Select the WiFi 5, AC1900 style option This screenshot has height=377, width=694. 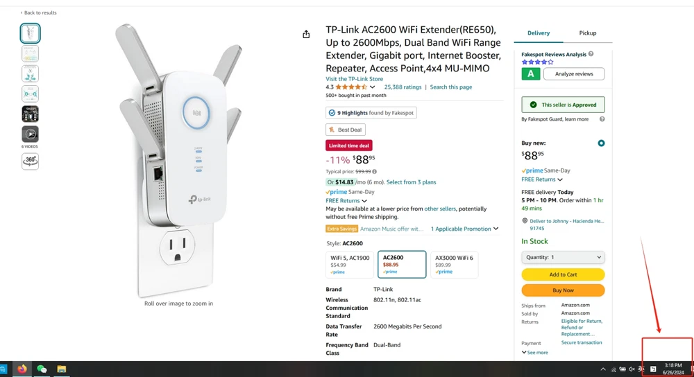(350, 265)
